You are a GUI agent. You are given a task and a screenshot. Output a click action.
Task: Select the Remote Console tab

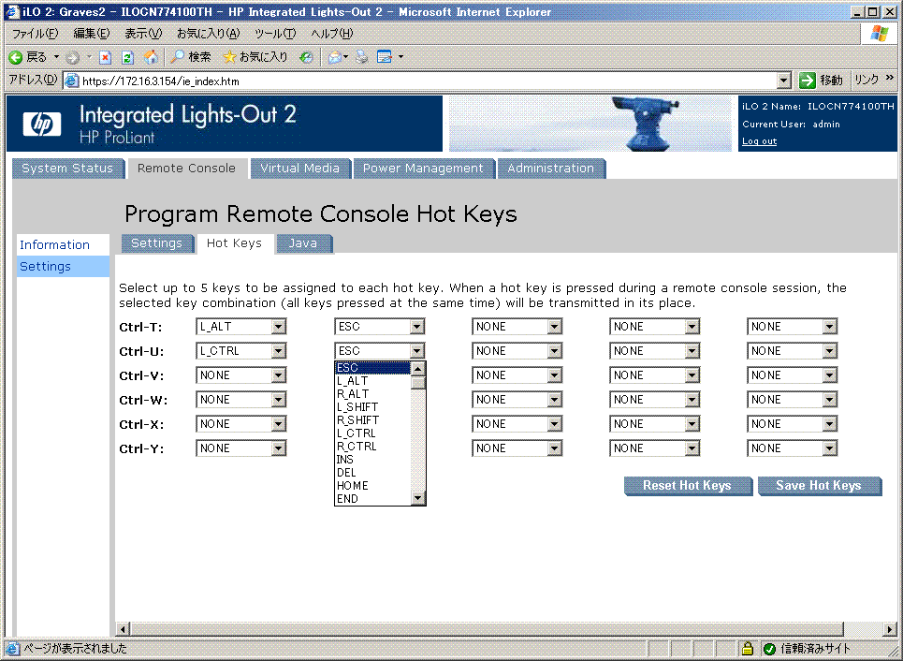(186, 169)
